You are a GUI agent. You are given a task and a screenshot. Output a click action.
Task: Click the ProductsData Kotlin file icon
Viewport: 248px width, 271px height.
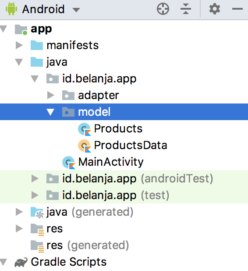click(85, 146)
